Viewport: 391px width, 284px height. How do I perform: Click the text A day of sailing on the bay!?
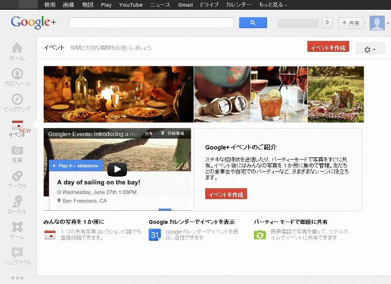(99, 182)
